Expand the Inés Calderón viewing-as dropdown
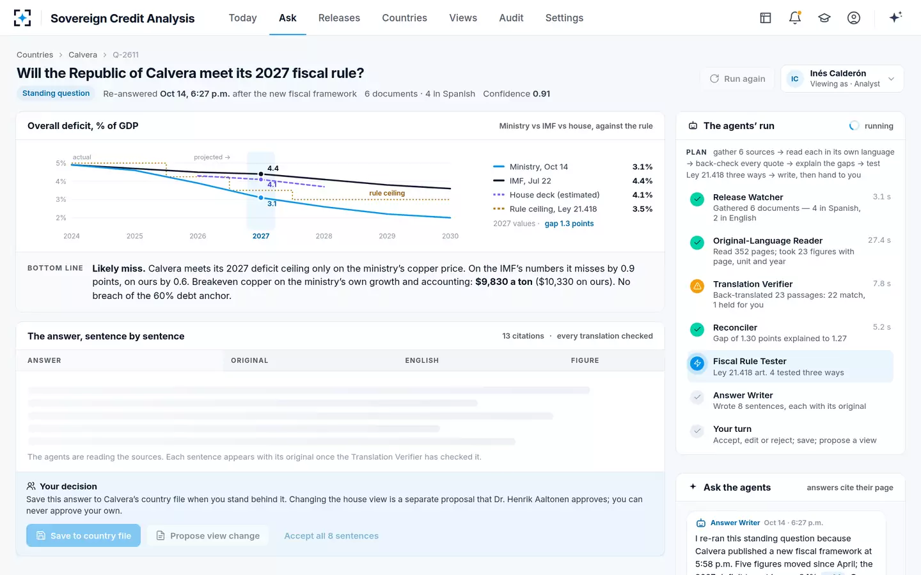The height and width of the screenshot is (575, 921). click(842, 79)
